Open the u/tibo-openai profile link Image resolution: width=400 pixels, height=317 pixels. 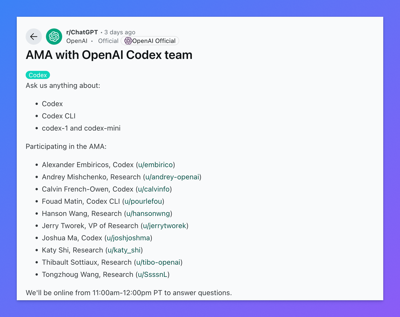click(158, 262)
